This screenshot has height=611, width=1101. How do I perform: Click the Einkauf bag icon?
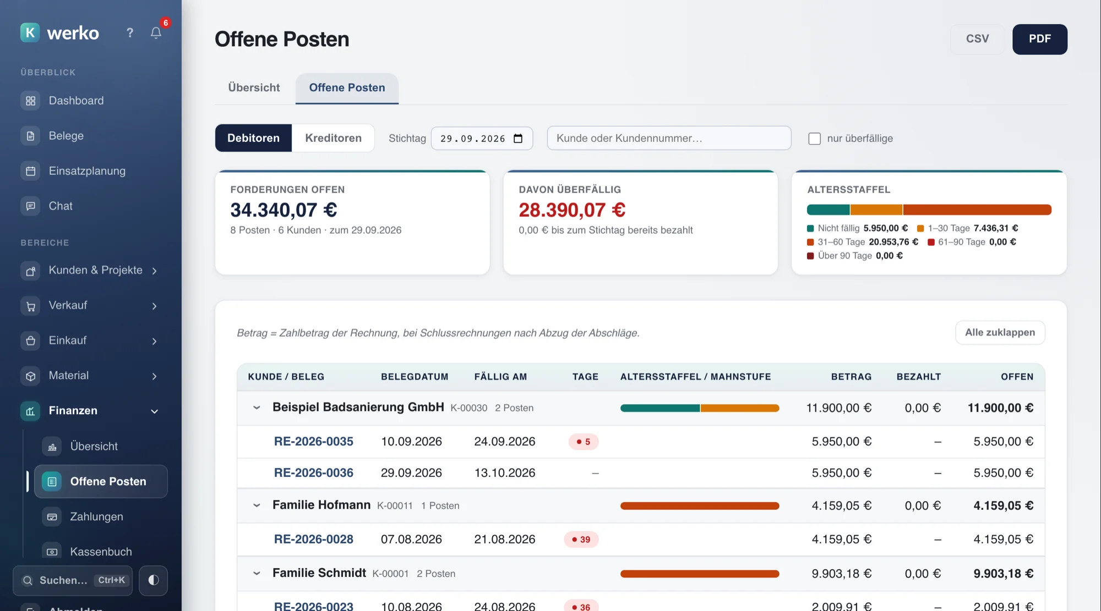tap(30, 341)
